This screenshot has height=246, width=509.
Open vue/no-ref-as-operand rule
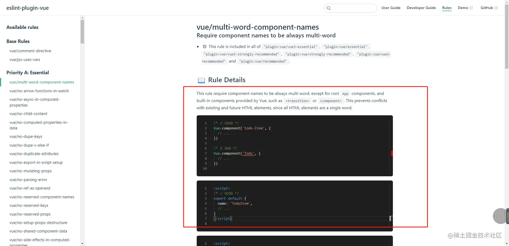click(x=30, y=188)
